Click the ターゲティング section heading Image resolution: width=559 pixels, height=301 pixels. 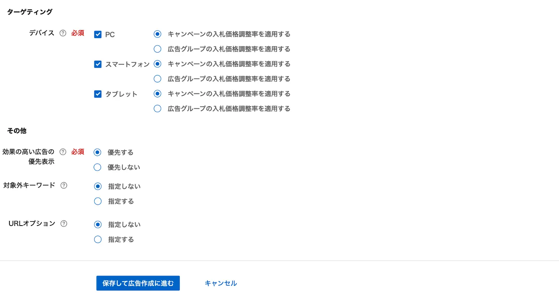pos(30,11)
